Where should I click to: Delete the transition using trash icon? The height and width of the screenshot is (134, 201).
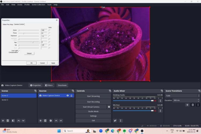(x=192, y=105)
